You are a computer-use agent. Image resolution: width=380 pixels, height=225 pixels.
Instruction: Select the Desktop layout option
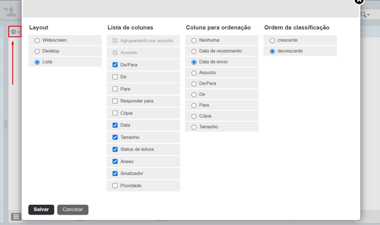click(37, 51)
